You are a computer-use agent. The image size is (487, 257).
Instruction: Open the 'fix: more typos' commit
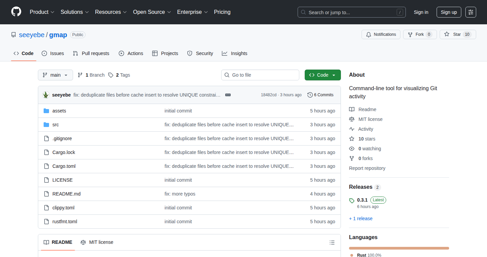[x=180, y=194]
